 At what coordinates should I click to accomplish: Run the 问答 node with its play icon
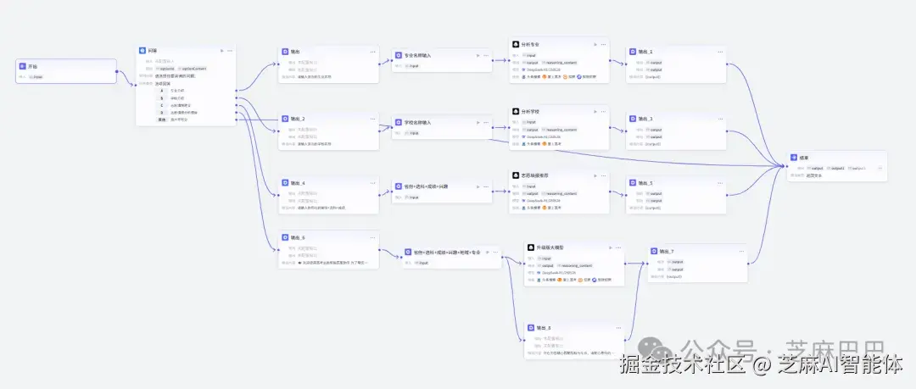(222, 51)
